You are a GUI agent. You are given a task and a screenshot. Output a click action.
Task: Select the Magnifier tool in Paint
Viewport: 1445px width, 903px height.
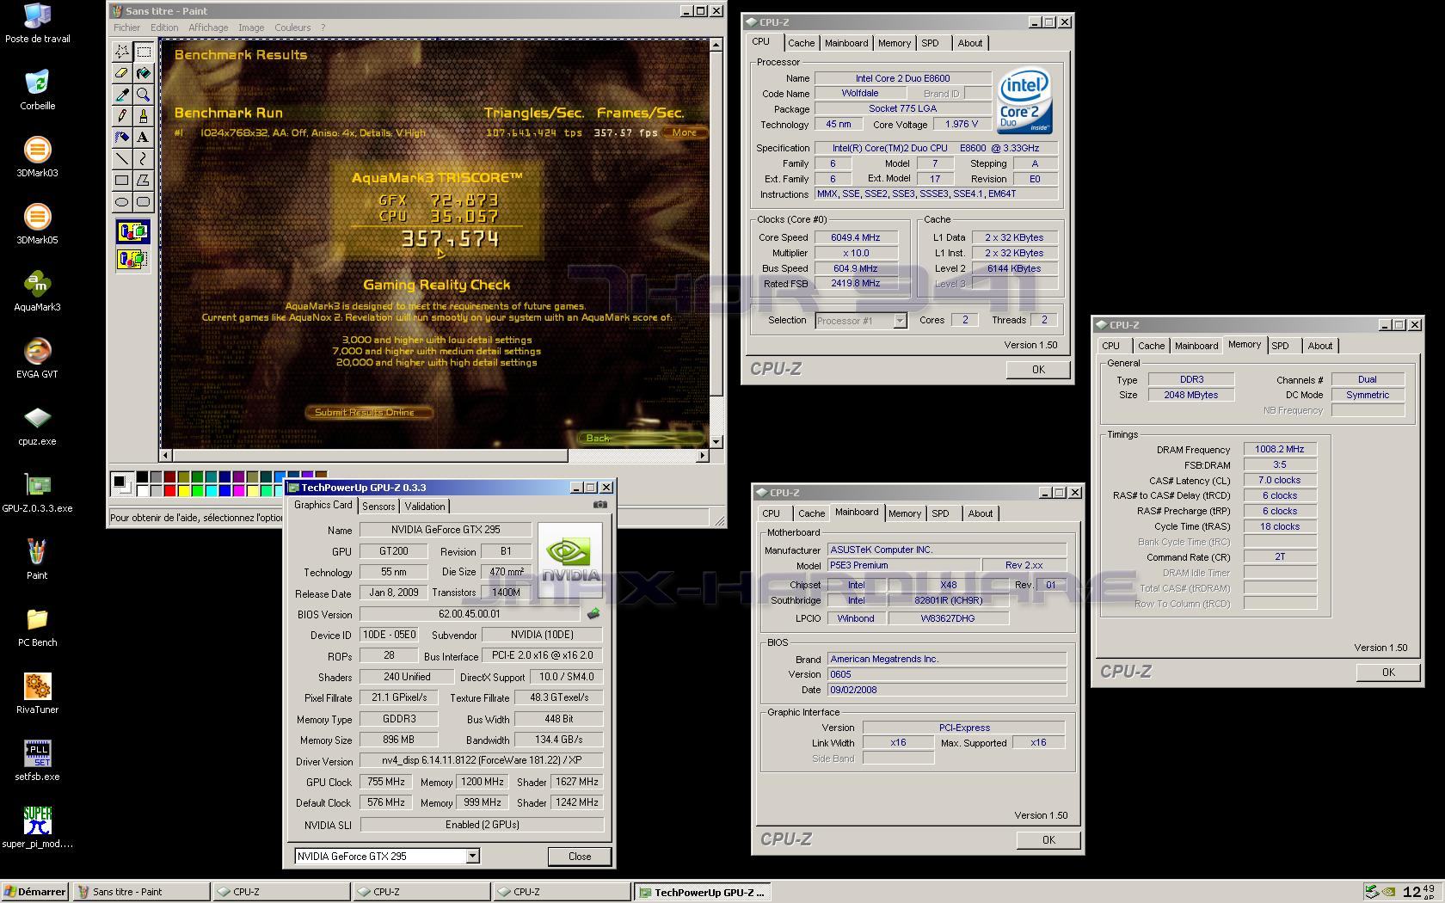(143, 95)
